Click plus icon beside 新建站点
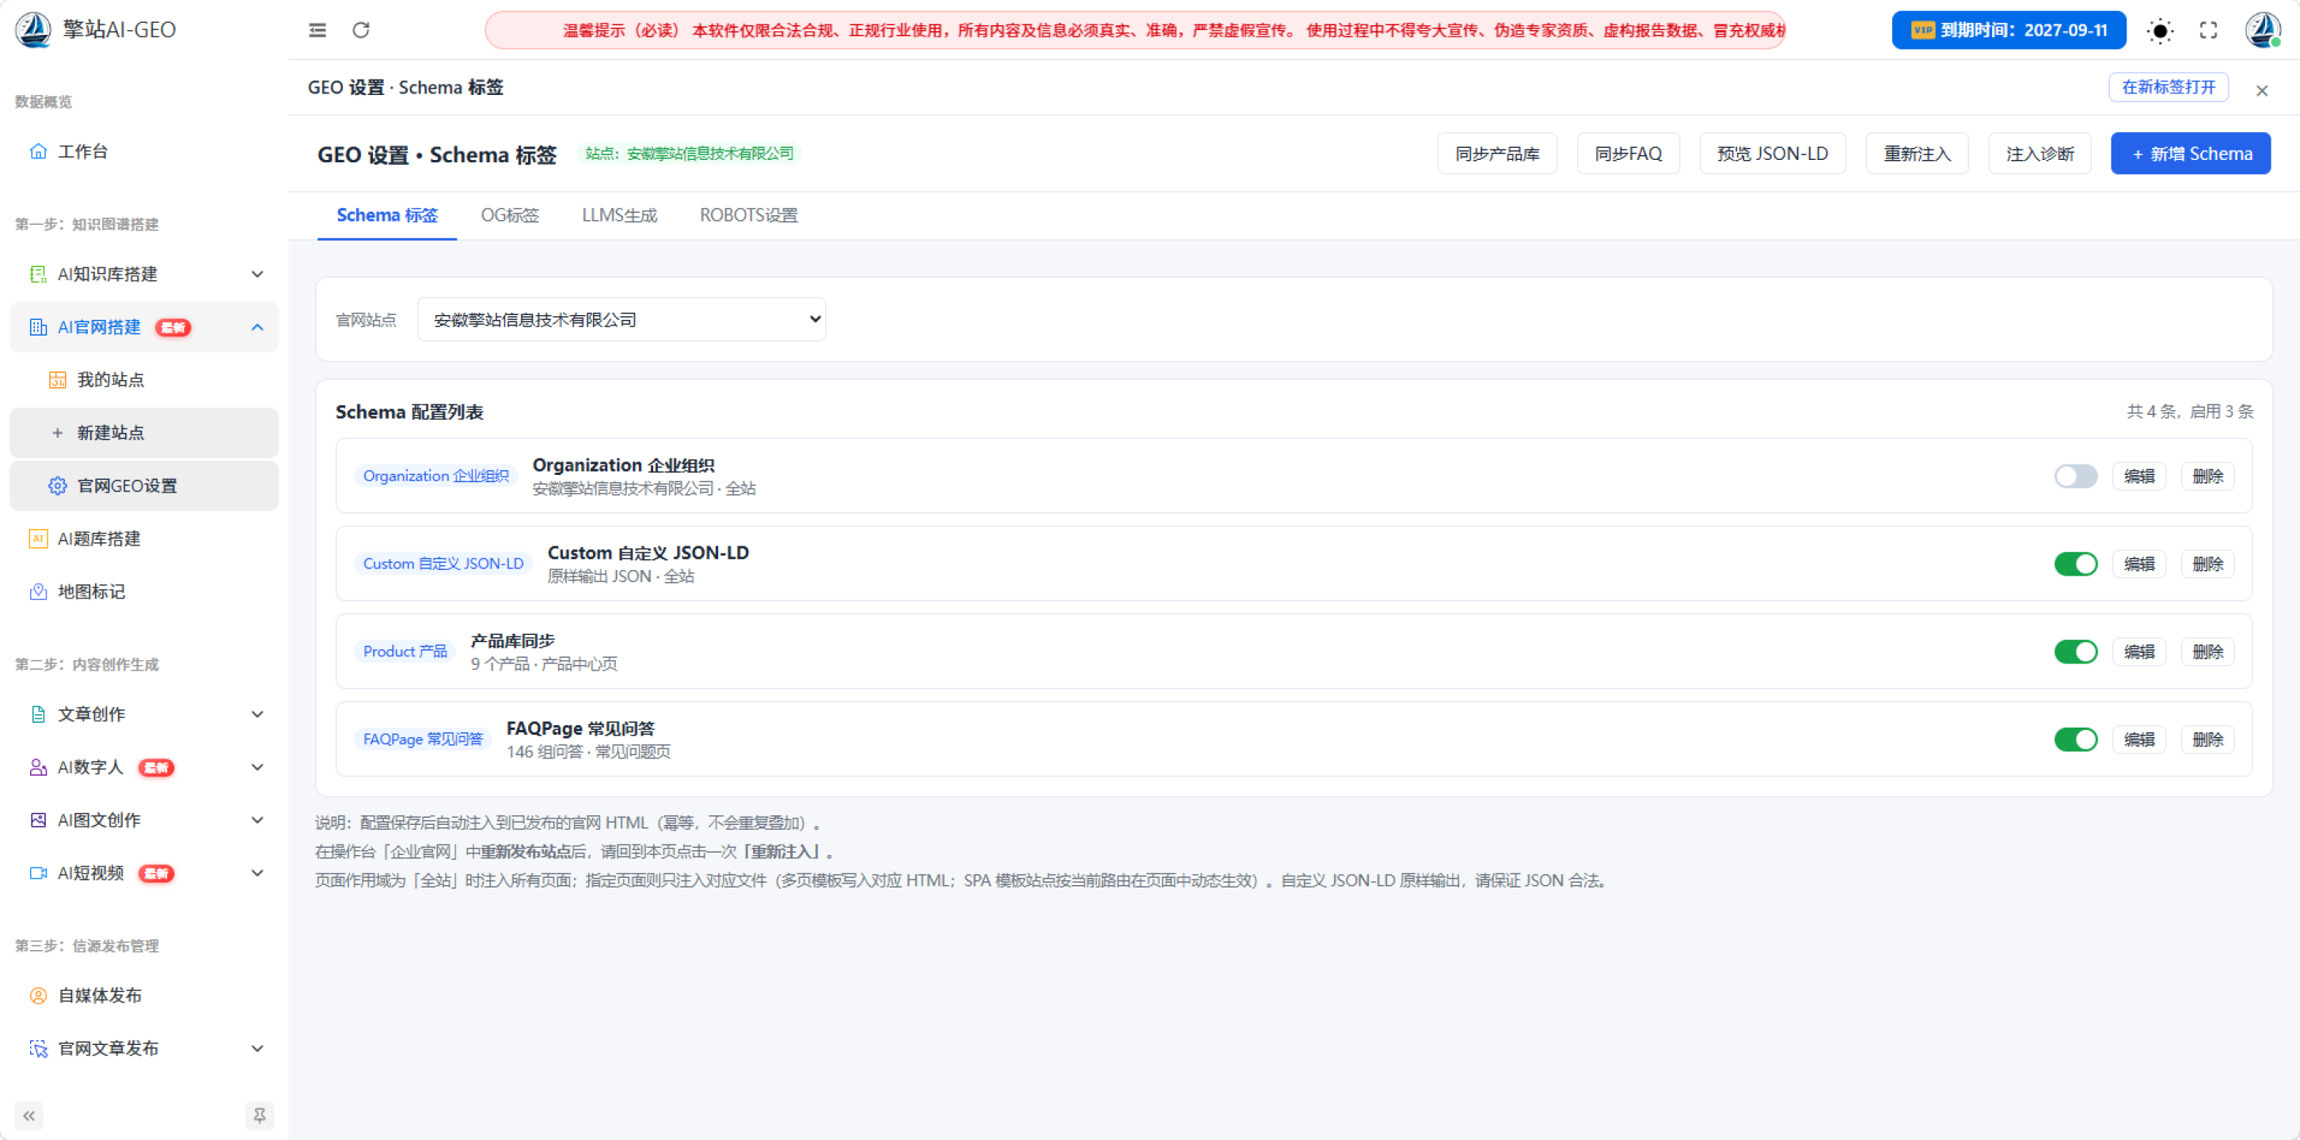 click(57, 433)
